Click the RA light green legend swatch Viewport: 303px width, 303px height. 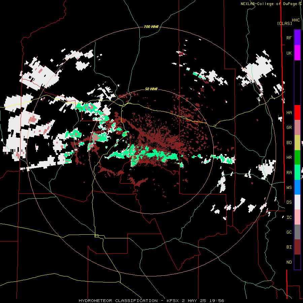point(297,172)
